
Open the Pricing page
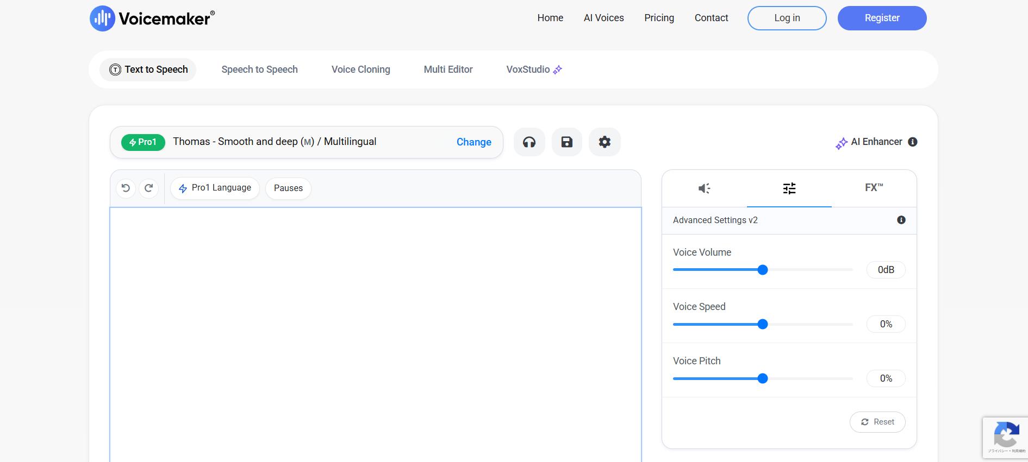[x=659, y=18]
